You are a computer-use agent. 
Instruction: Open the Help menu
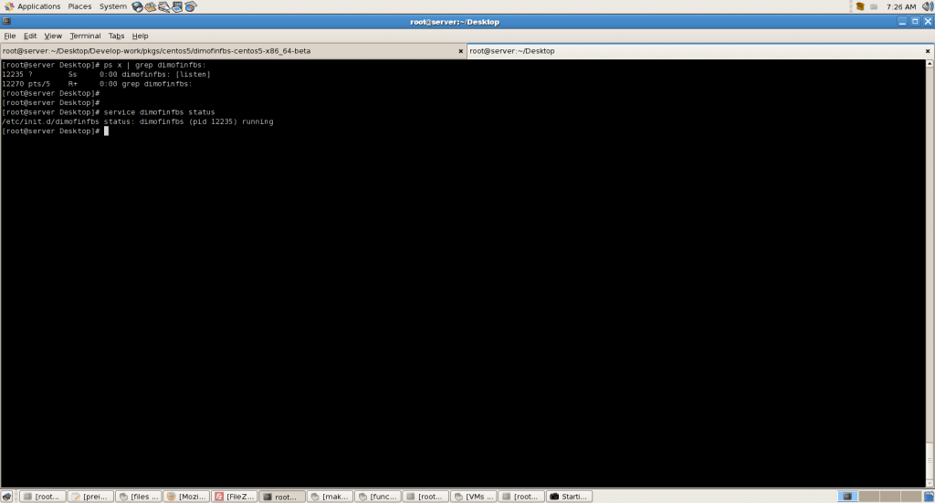click(x=140, y=36)
